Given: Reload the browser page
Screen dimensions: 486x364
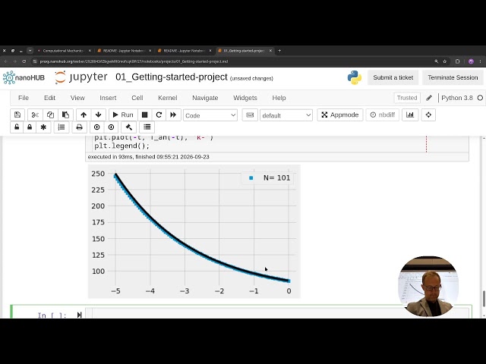Looking at the screenshot, I should point(24,61).
